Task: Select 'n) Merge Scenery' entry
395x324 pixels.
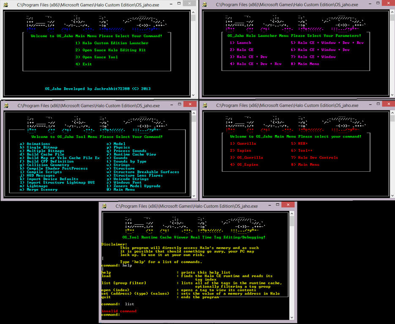Action: [38, 190]
